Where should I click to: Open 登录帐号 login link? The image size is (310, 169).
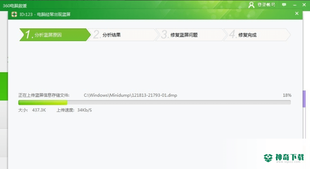[266, 5]
